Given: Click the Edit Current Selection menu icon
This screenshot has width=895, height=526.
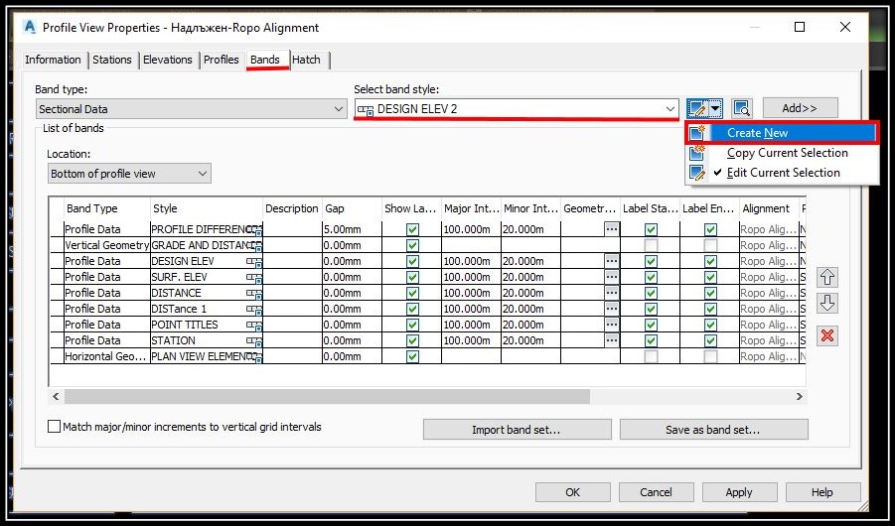Looking at the screenshot, I should [x=697, y=173].
